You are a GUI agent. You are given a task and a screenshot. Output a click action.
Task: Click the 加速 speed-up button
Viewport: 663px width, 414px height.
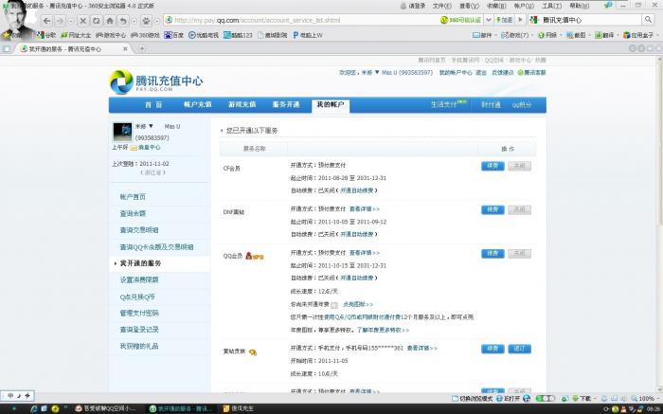505,20
